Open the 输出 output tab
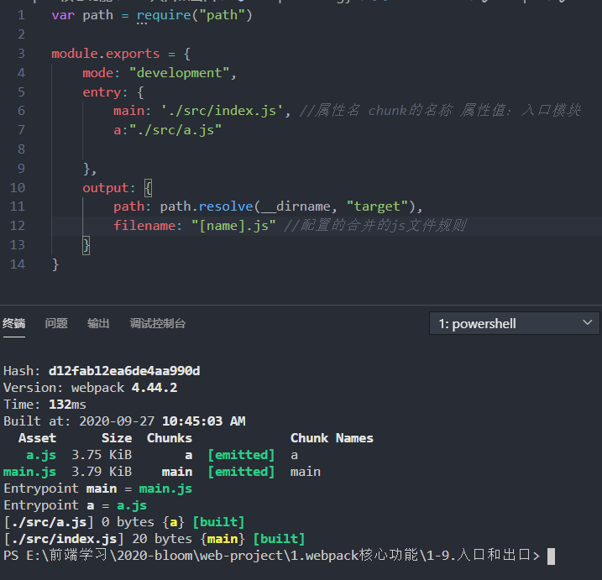The width and height of the screenshot is (602, 580). (98, 324)
